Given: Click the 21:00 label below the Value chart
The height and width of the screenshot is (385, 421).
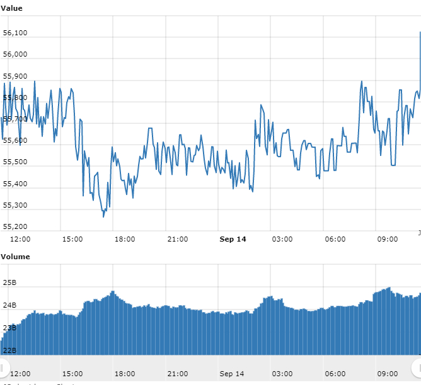Looking at the screenshot, I should coord(178,239).
